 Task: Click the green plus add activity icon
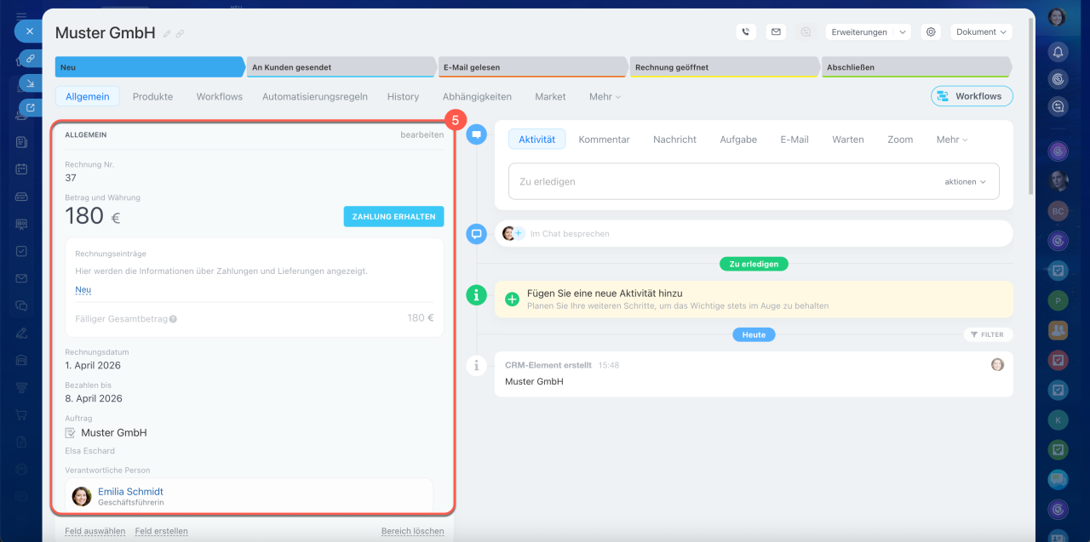point(512,299)
